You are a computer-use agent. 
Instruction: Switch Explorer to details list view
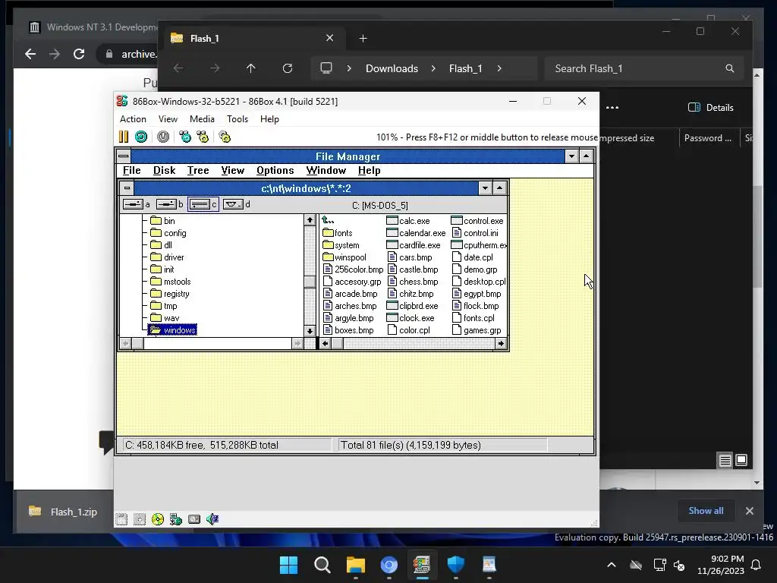[x=725, y=461]
